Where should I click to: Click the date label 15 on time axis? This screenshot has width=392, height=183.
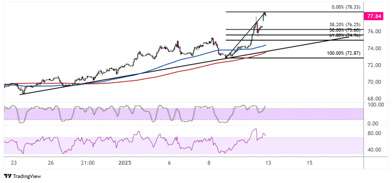[x=309, y=163]
